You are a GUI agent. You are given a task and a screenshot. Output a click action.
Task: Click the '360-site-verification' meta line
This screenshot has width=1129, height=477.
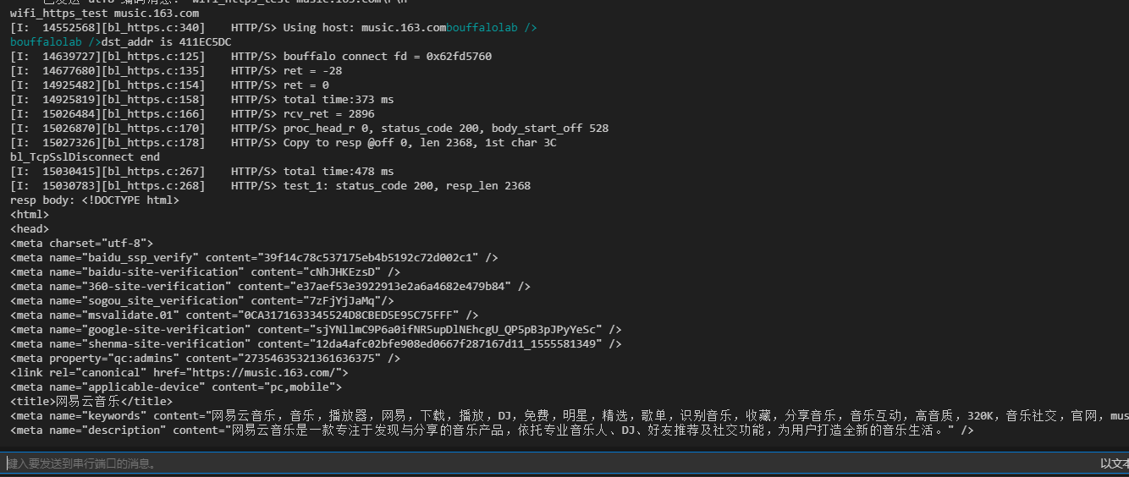(x=270, y=287)
